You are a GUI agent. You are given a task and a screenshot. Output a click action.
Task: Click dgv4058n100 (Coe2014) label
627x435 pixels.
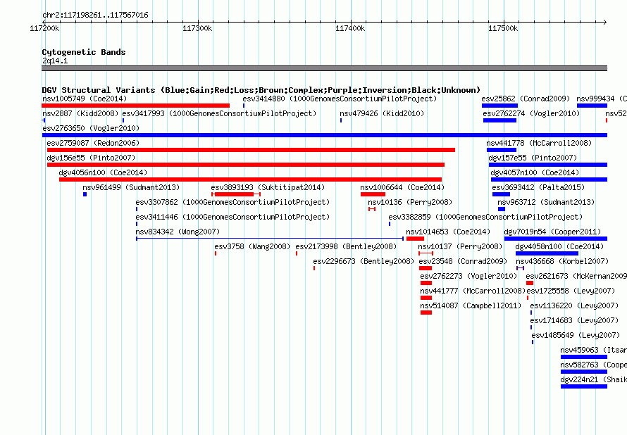click(559, 246)
